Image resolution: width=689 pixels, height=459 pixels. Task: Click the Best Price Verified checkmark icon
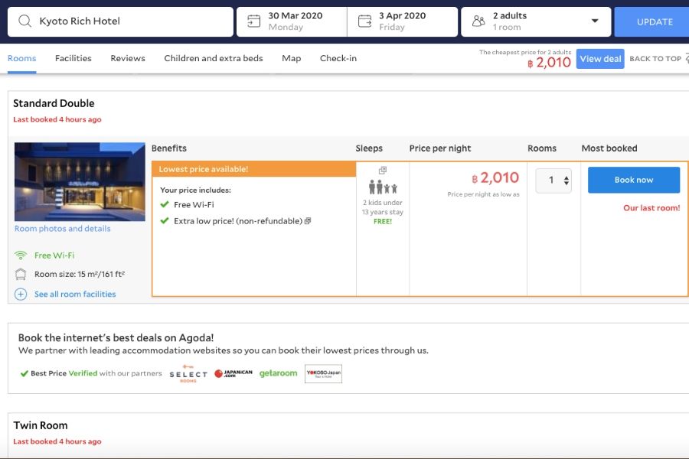click(x=24, y=374)
